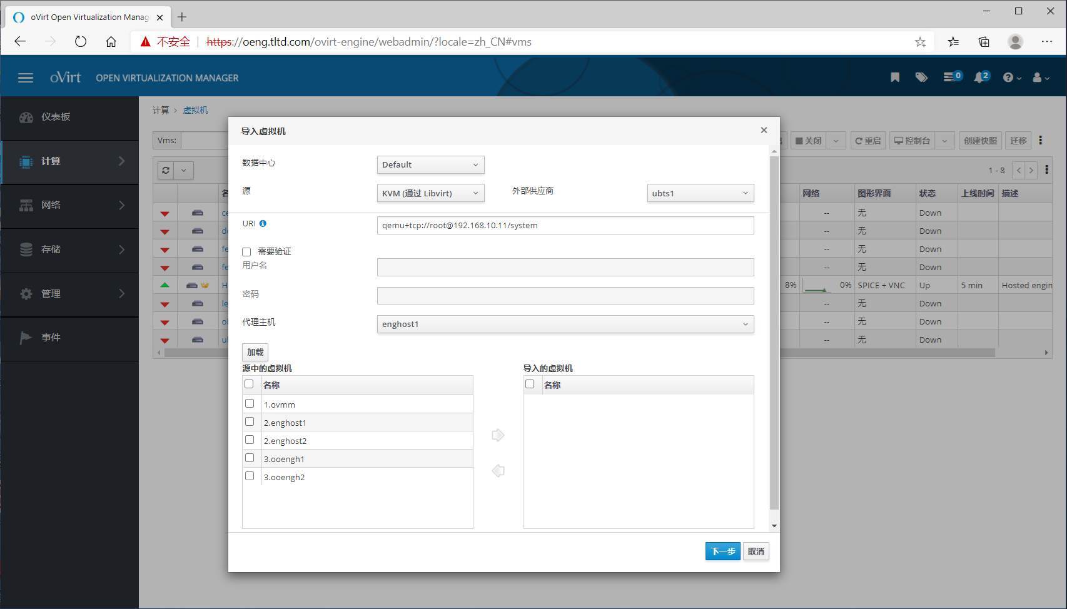The width and height of the screenshot is (1067, 609).
Task: Open the KVM source dropdown
Action: tap(430, 193)
